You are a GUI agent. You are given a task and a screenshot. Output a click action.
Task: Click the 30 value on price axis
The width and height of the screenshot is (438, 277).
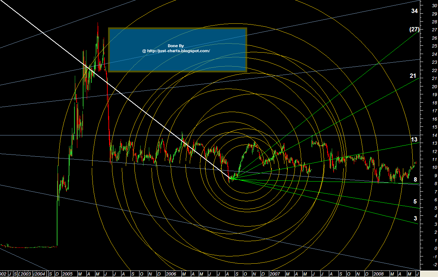[434, 5]
